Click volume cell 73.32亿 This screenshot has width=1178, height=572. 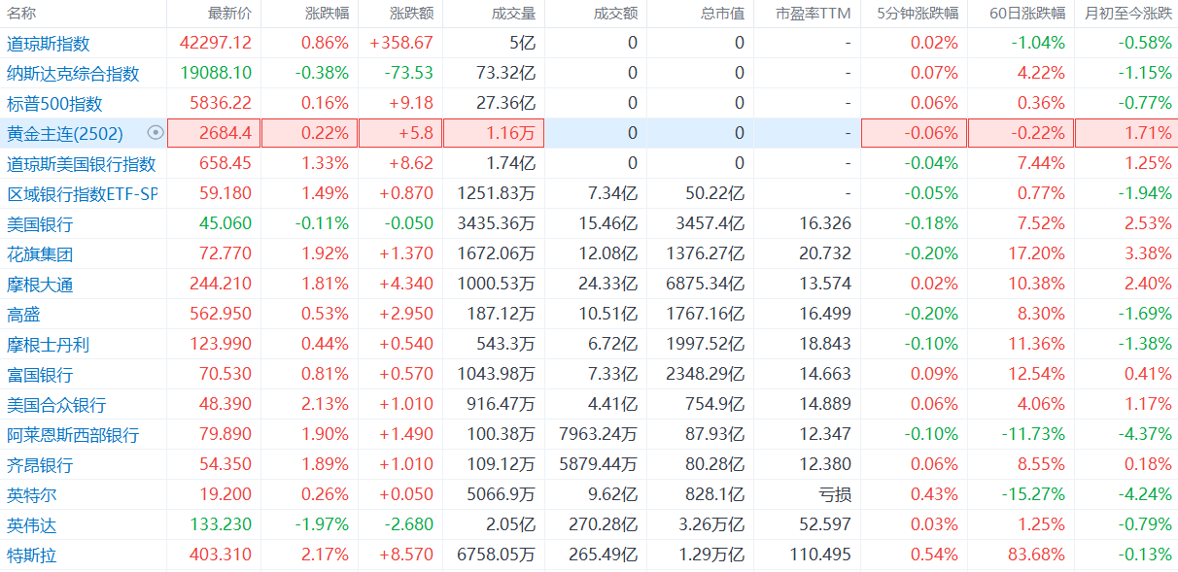click(x=506, y=74)
